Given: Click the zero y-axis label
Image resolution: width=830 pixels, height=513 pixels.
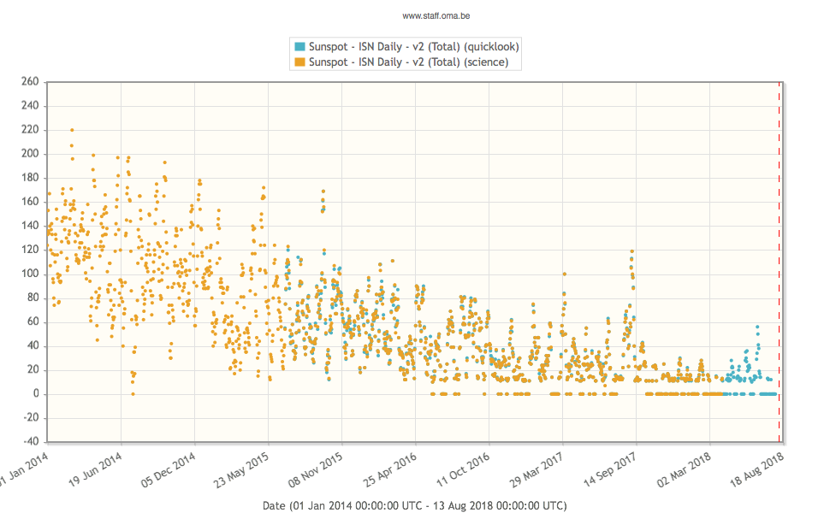Looking at the screenshot, I should [x=36, y=393].
